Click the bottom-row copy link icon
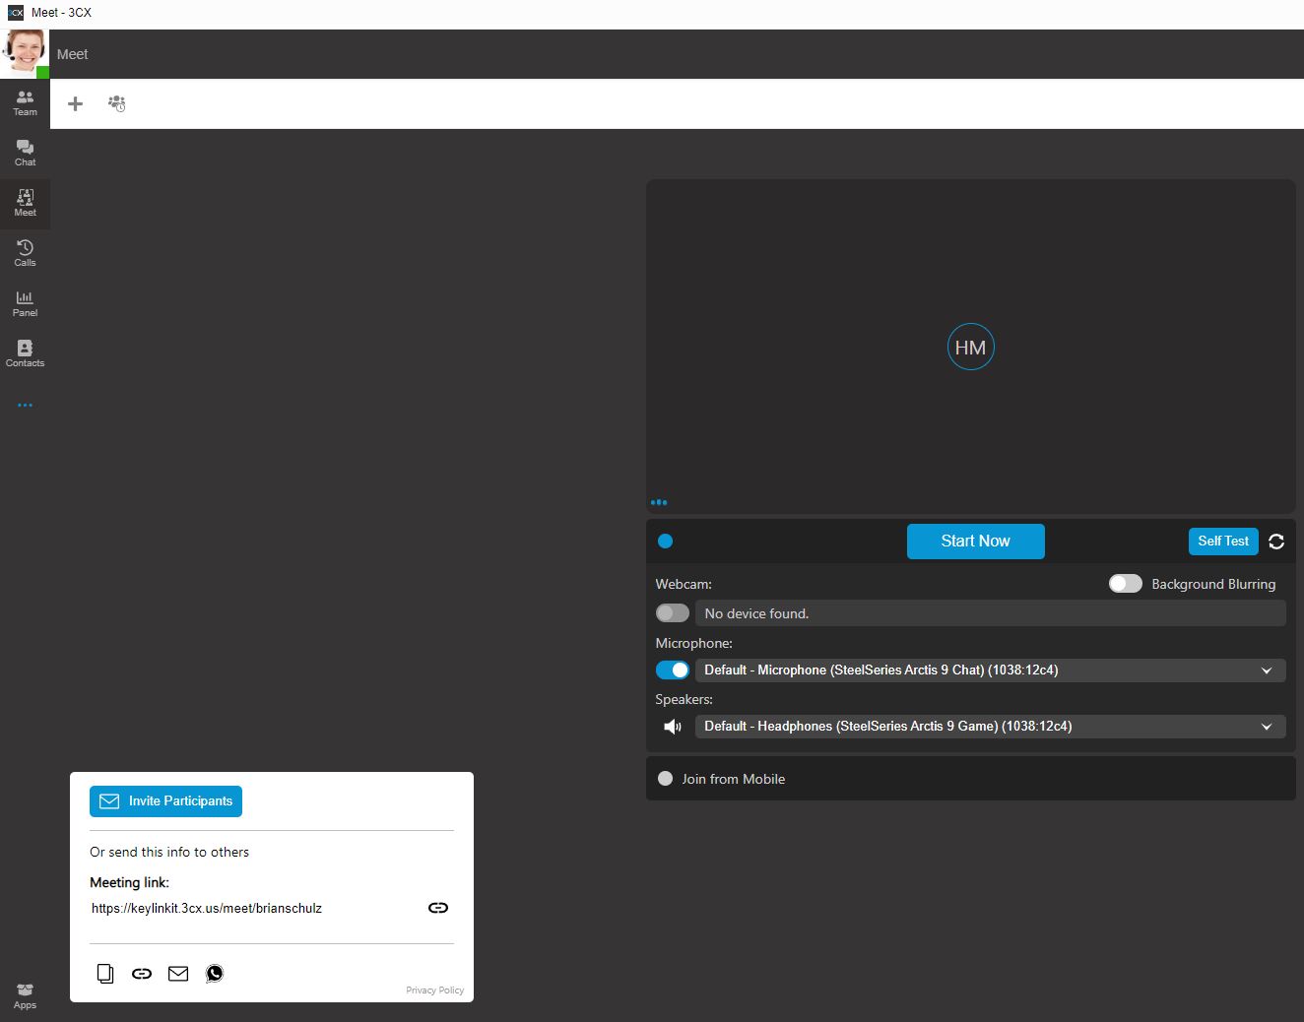1304x1022 pixels. (142, 974)
